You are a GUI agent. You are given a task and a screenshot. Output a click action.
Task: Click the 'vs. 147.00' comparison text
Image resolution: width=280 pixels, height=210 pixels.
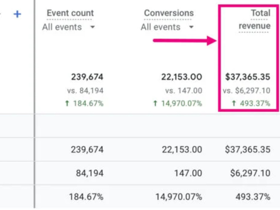(184, 91)
